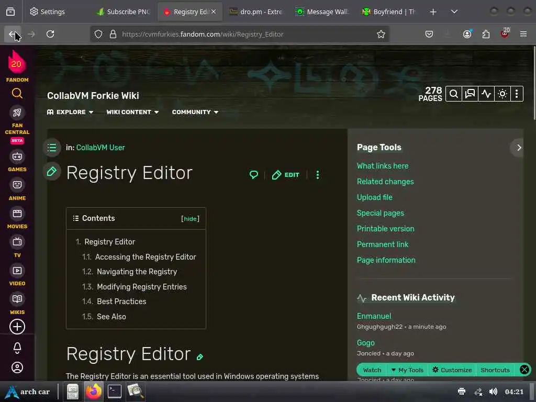The width and height of the screenshot is (536, 402).
Task: Open Anime category icon
Action: click(17, 185)
